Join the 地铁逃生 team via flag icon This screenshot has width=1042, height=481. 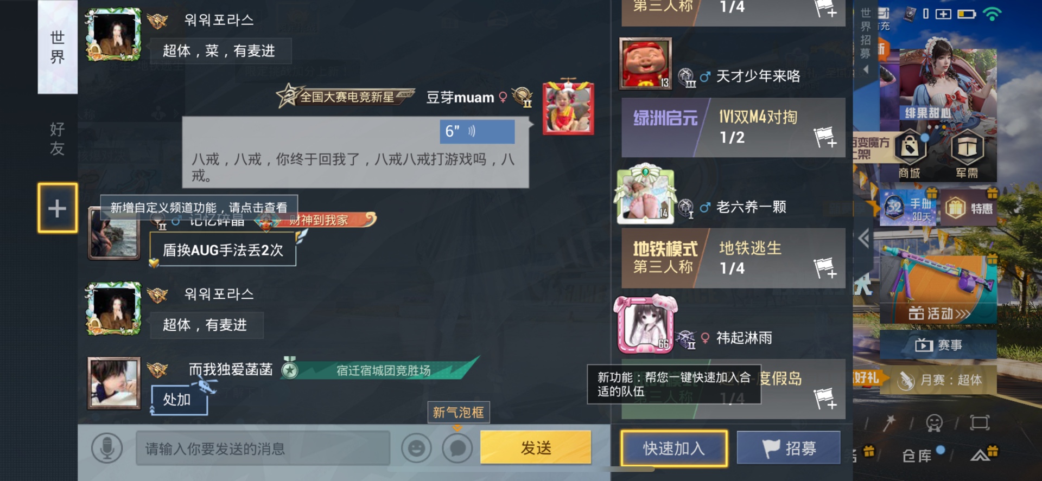pos(825,267)
